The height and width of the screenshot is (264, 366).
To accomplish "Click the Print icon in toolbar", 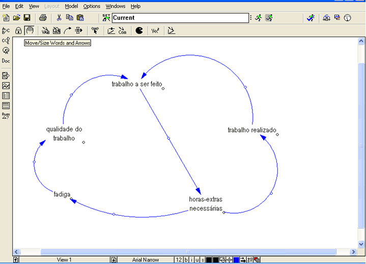I will point(43,18).
